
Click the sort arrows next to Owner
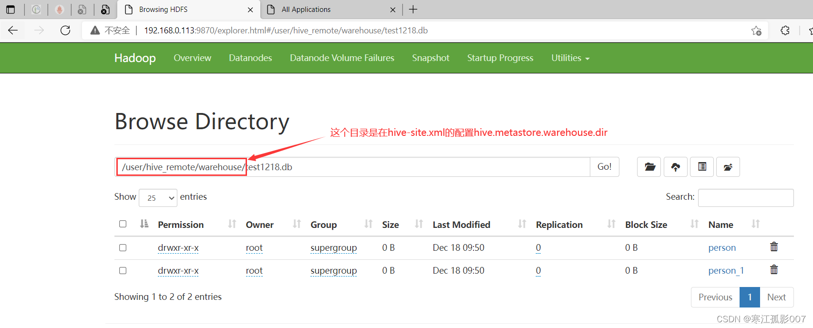click(297, 224)
